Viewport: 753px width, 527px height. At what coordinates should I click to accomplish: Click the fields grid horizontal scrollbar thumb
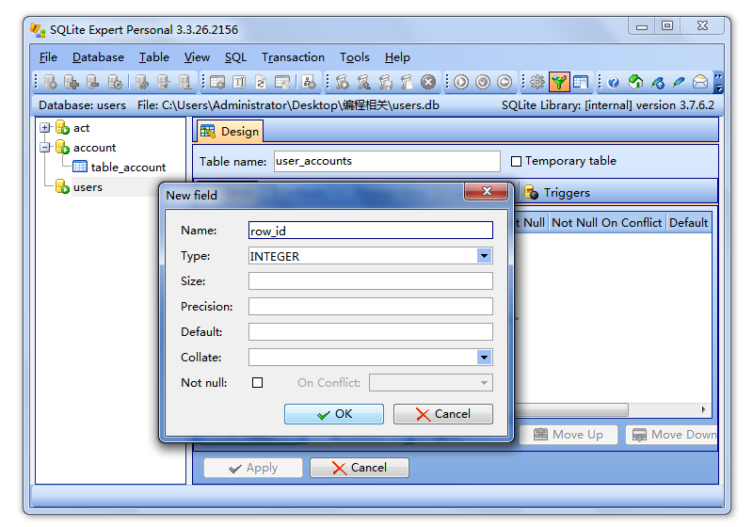point(571,410)
